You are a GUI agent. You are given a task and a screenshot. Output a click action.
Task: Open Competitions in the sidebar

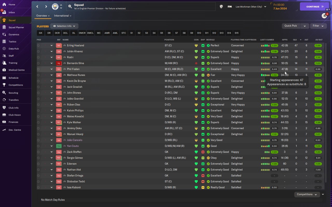click(x=16, y=85)
